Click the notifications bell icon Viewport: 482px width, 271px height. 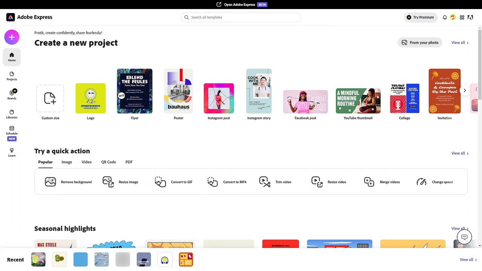click(x=445, y=17)
